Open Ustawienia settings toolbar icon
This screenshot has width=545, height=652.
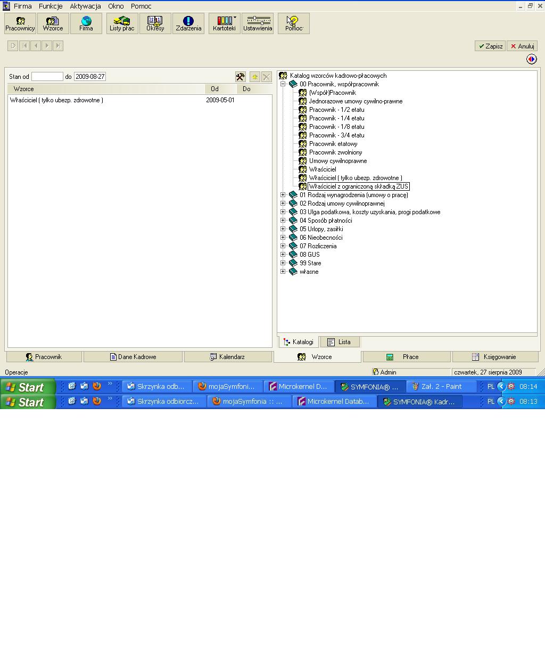click(257, 23)
